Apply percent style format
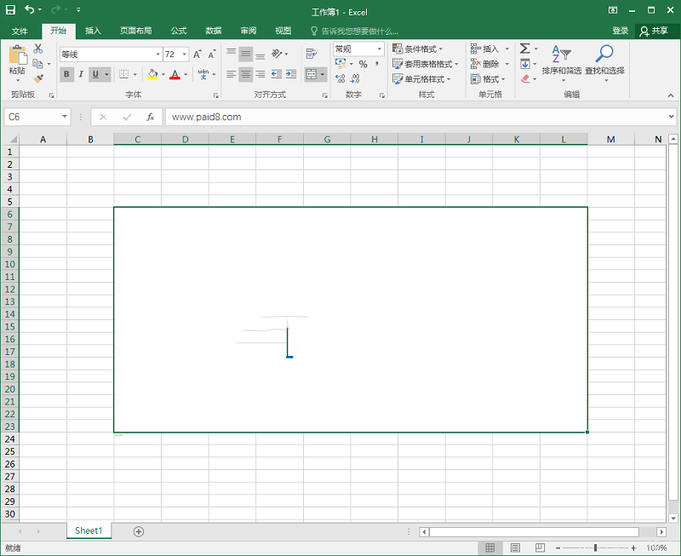The height and width of the screenshot is (556, 681). click(x=363, y=65)
